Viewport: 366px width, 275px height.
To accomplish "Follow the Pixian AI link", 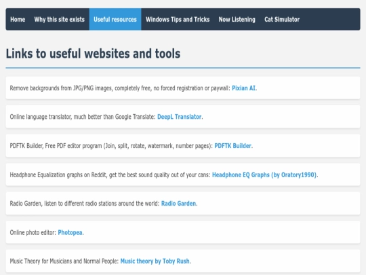I will pos(244,88).
